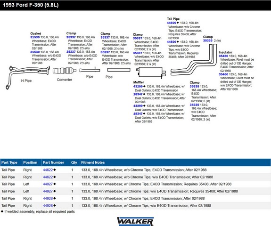Click the 'H Pipe' diagram label

(x=26, y=81)
